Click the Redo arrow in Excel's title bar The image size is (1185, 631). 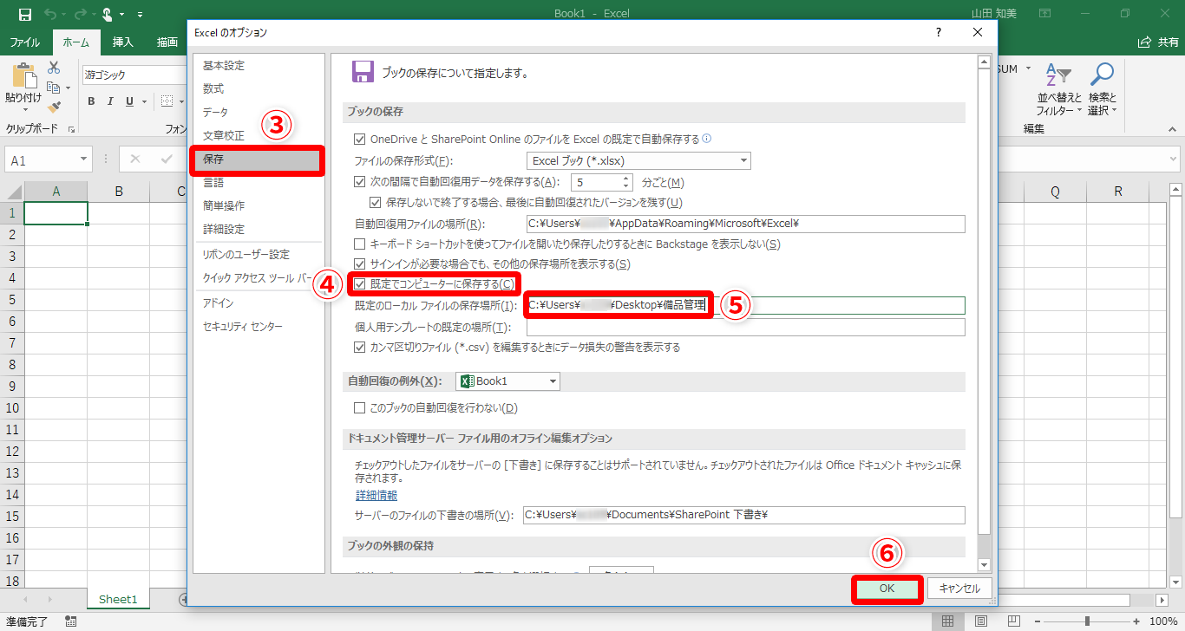pyautogui.click(x=80, y=14)
